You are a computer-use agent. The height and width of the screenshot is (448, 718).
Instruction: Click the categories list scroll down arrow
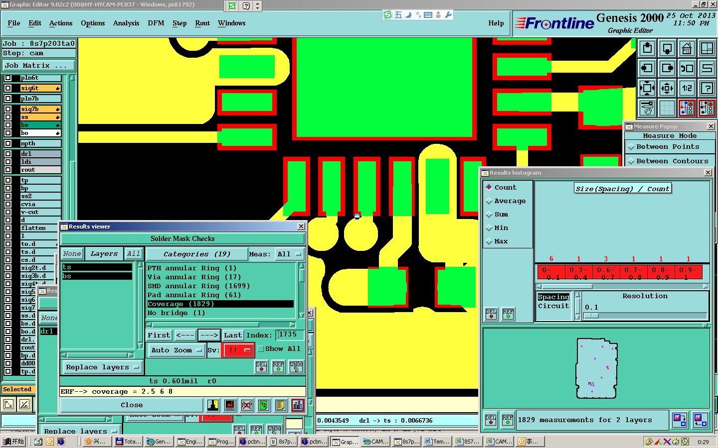click(302, 315)
